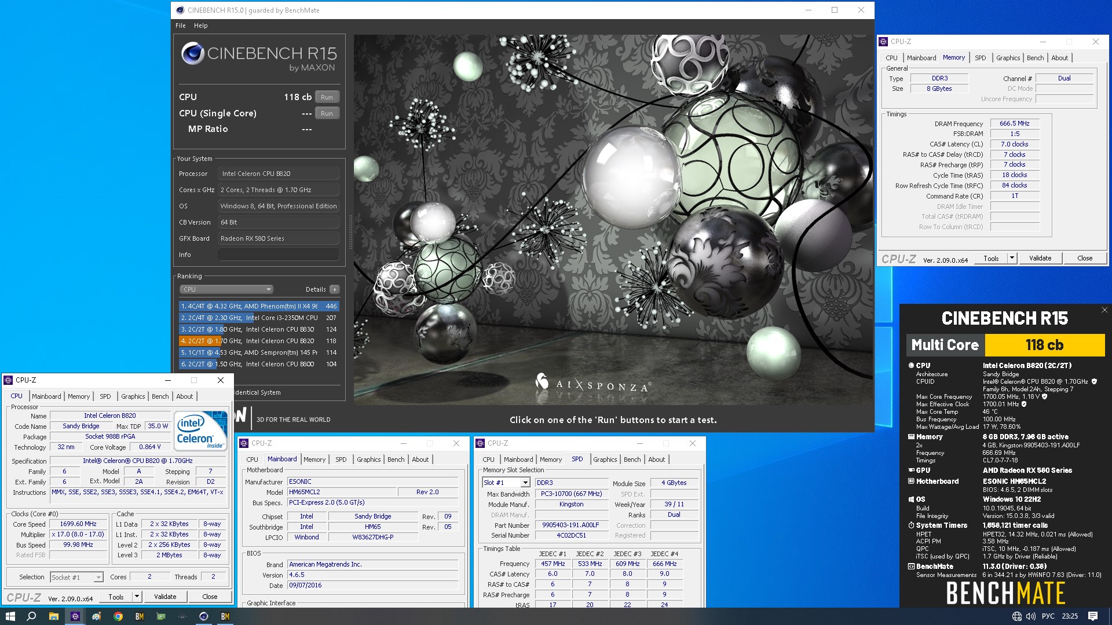Open the Ranking CPU dropdown in Cinebench
This screenshot has height=625, width=1112.
point(226,289)
